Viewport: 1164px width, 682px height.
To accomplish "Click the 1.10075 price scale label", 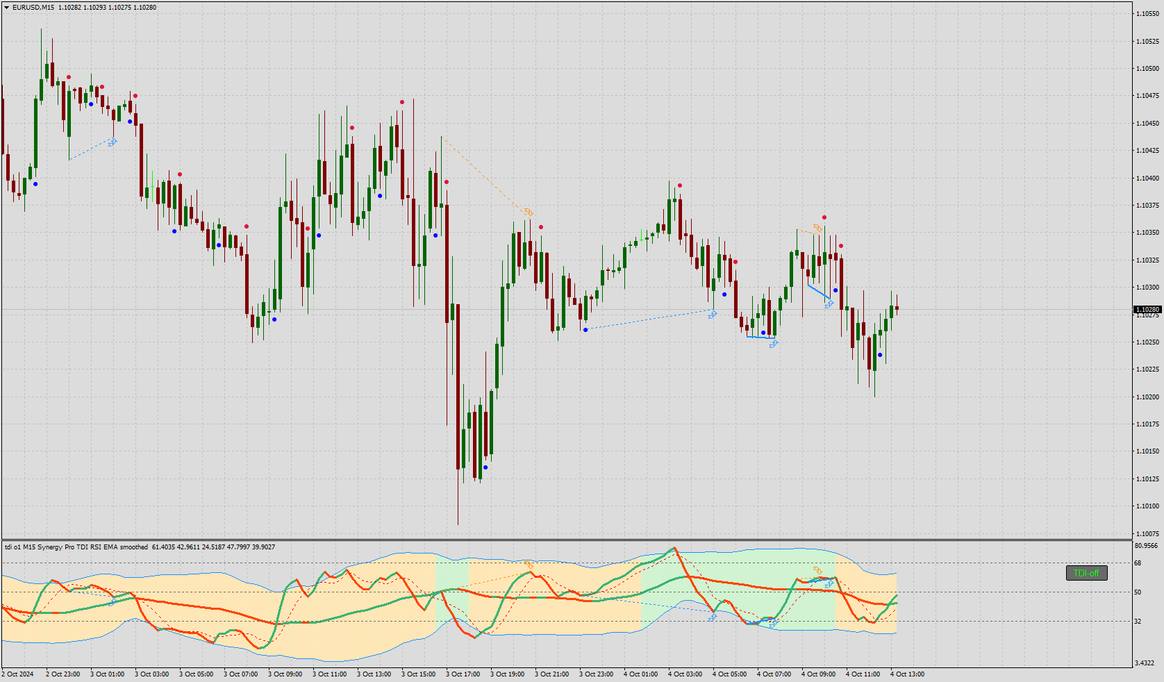I will coord(1147,534).
